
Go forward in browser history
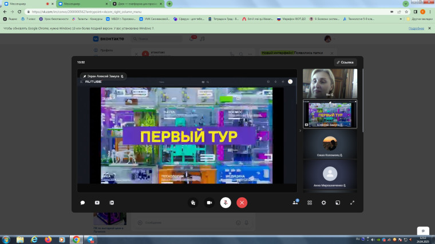tap(12, 11)
